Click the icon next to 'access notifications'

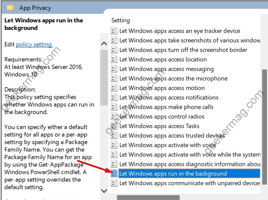coord(114,97)
